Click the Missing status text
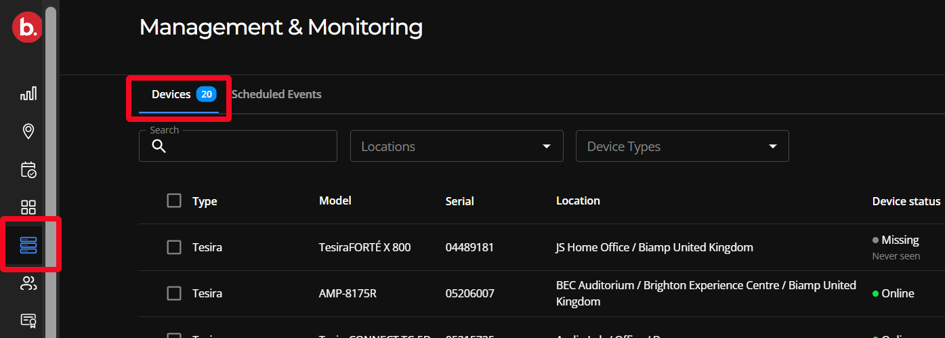 pos(900,240)
